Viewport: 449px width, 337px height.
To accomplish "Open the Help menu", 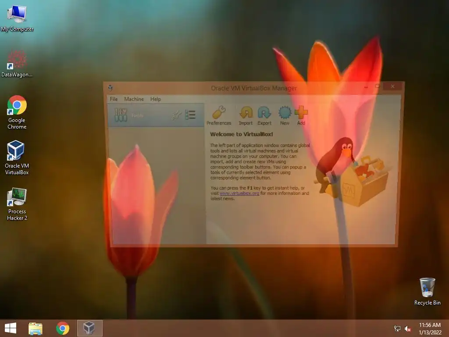I will [156, 99].
